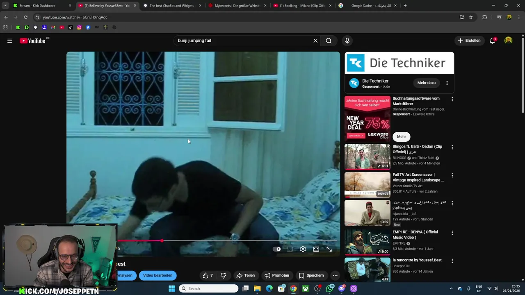
Task: Show hidden system tray icons chevron
Action: point(451,288)
